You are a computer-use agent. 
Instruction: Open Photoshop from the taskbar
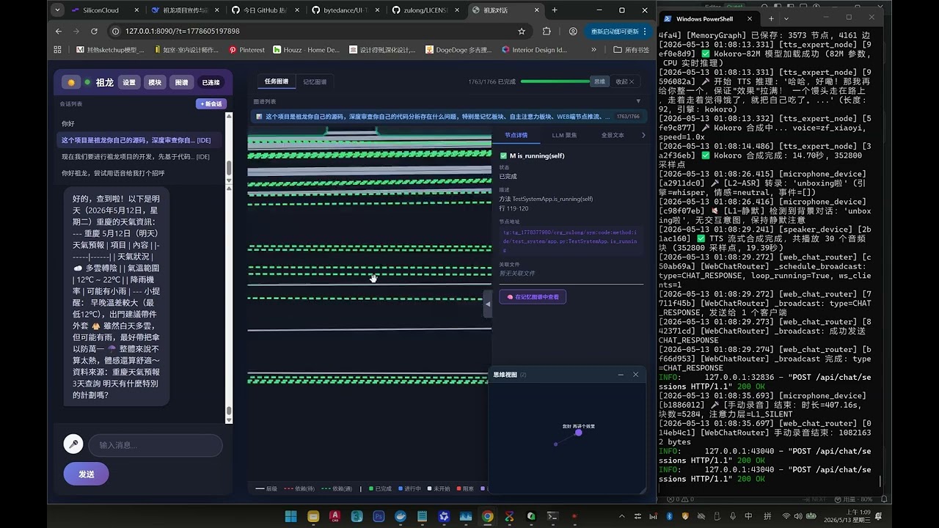pos(379,516)
